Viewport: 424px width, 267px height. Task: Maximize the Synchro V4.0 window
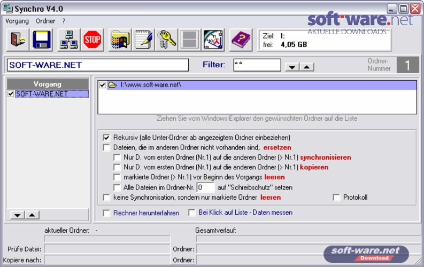403,9
